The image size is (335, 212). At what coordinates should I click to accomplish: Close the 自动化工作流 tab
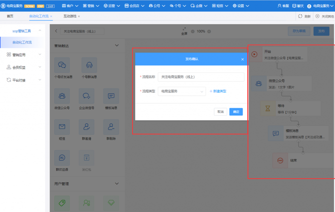pos(51,16)
